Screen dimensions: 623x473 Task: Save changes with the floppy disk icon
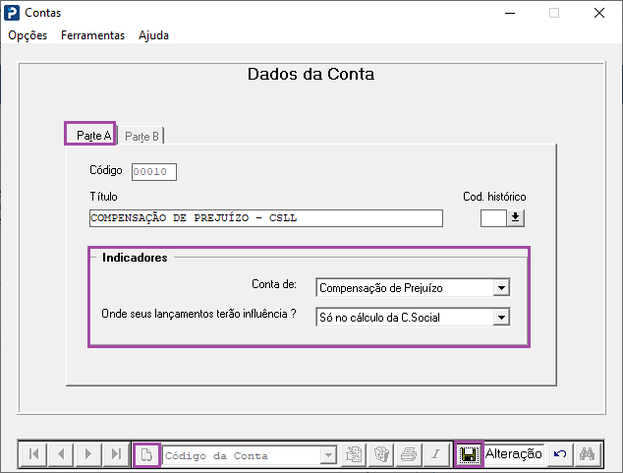click(x=469, y=454)
